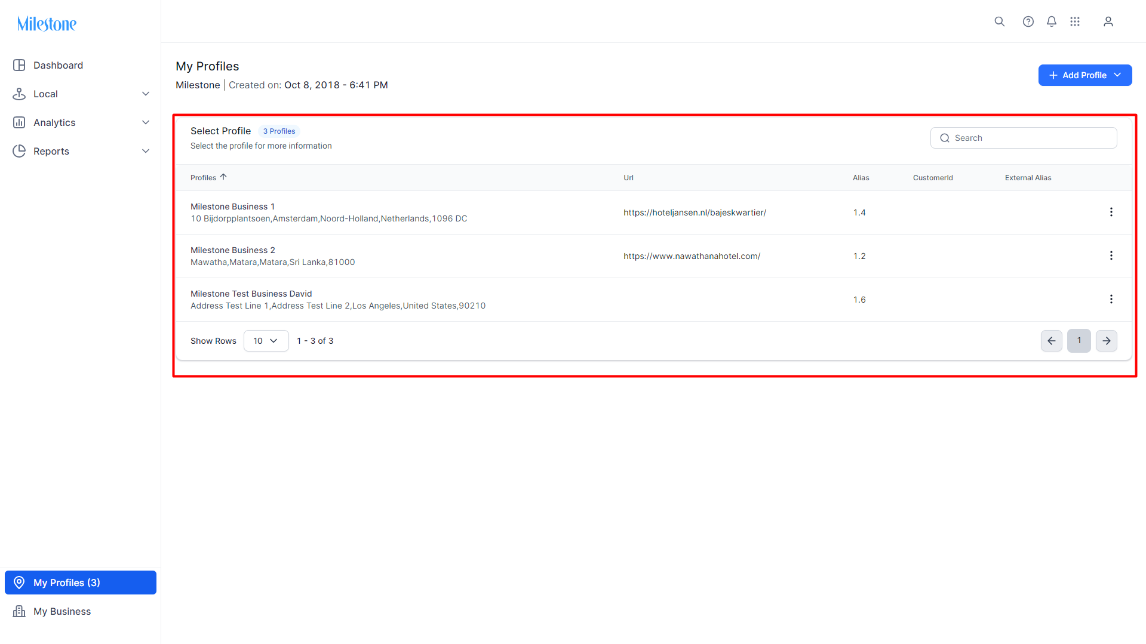Click alias value 1.6
The height and width of the screenshot is (644, 1146).
[859, 300]
